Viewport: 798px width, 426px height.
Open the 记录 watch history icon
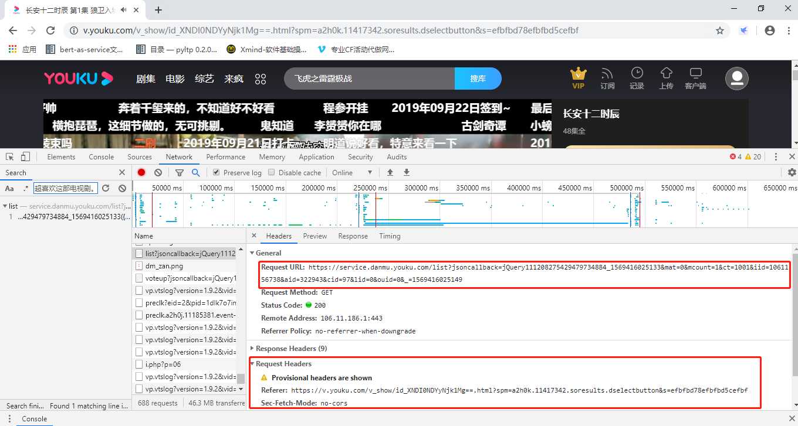pyautogui.click(x=637, y=77)
